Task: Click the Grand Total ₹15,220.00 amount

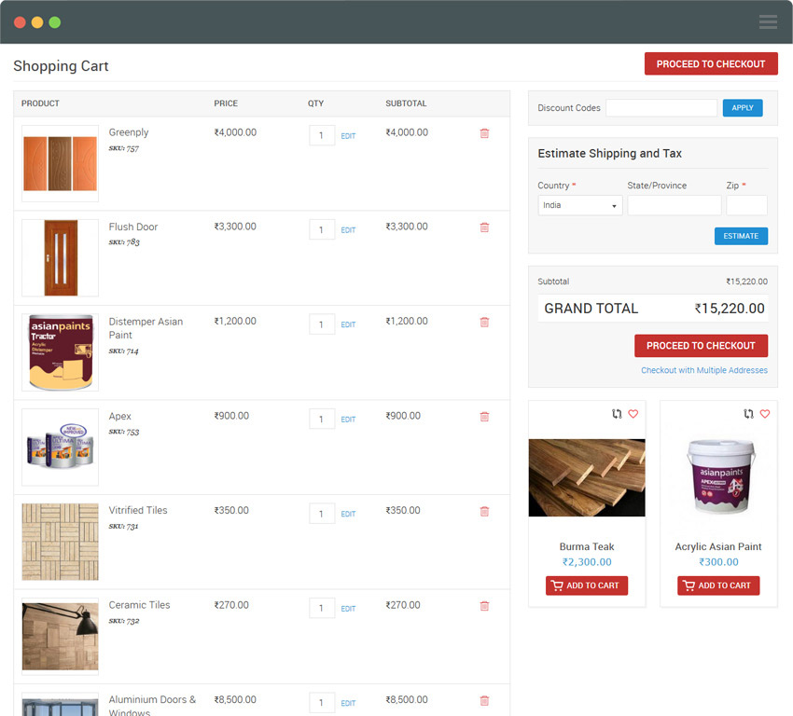Action: [x=730, y=309]
